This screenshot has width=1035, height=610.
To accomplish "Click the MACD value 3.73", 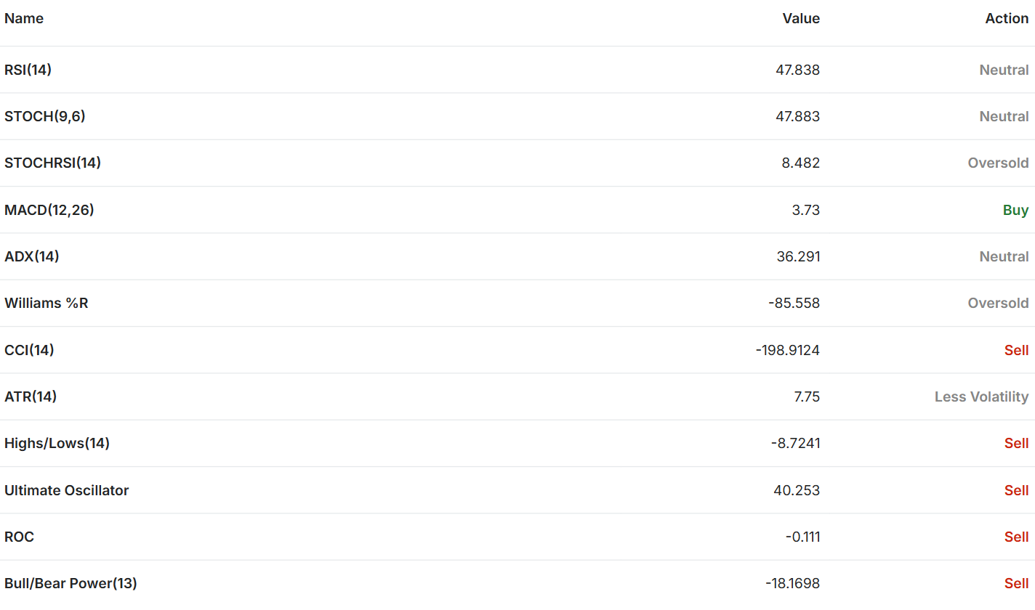I will pos(807,210).
